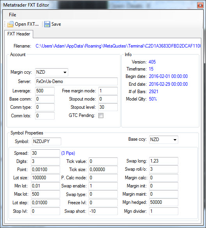Focus the Mgn hedged field
Image resolution: width=206 pixels, height=228 pixels.
pos(163,202)
